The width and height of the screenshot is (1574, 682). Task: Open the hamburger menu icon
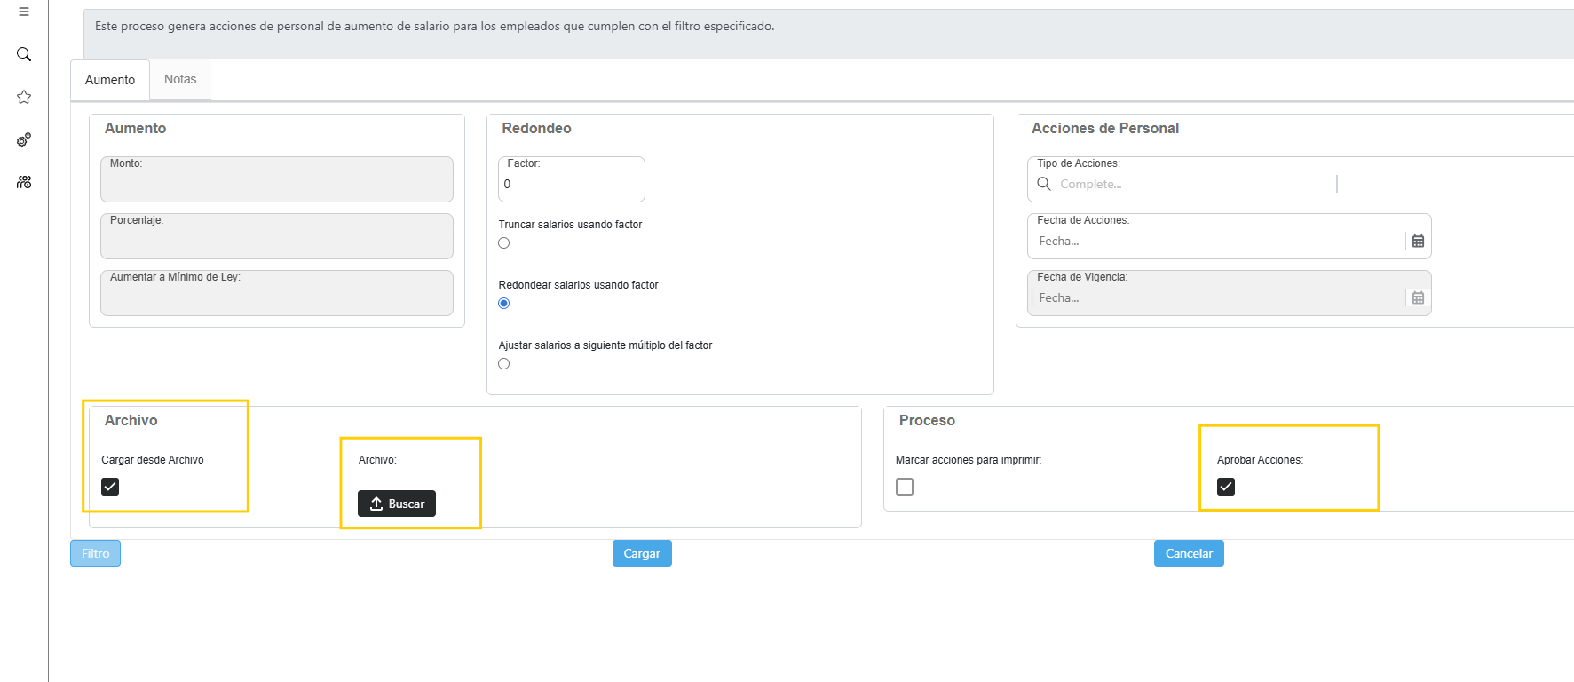tap(24, 12)
